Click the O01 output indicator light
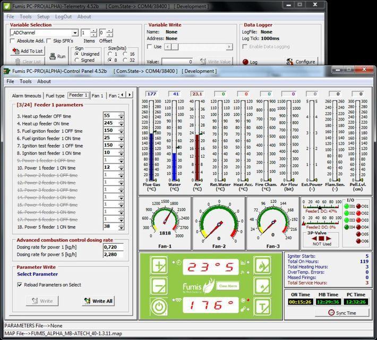Image resolution: width=377 pixels, height=340 pixels. [358, 206]
